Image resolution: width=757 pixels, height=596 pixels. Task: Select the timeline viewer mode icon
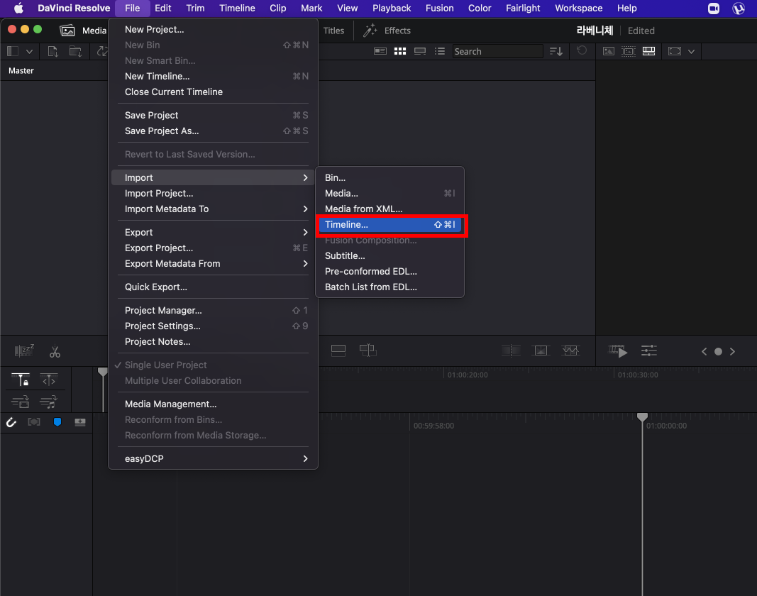click(x=649, y=51)
